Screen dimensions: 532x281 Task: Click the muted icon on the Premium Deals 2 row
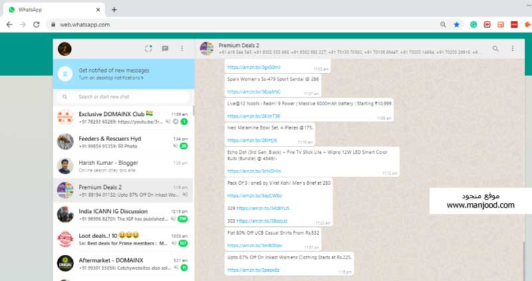click(185, 195)
